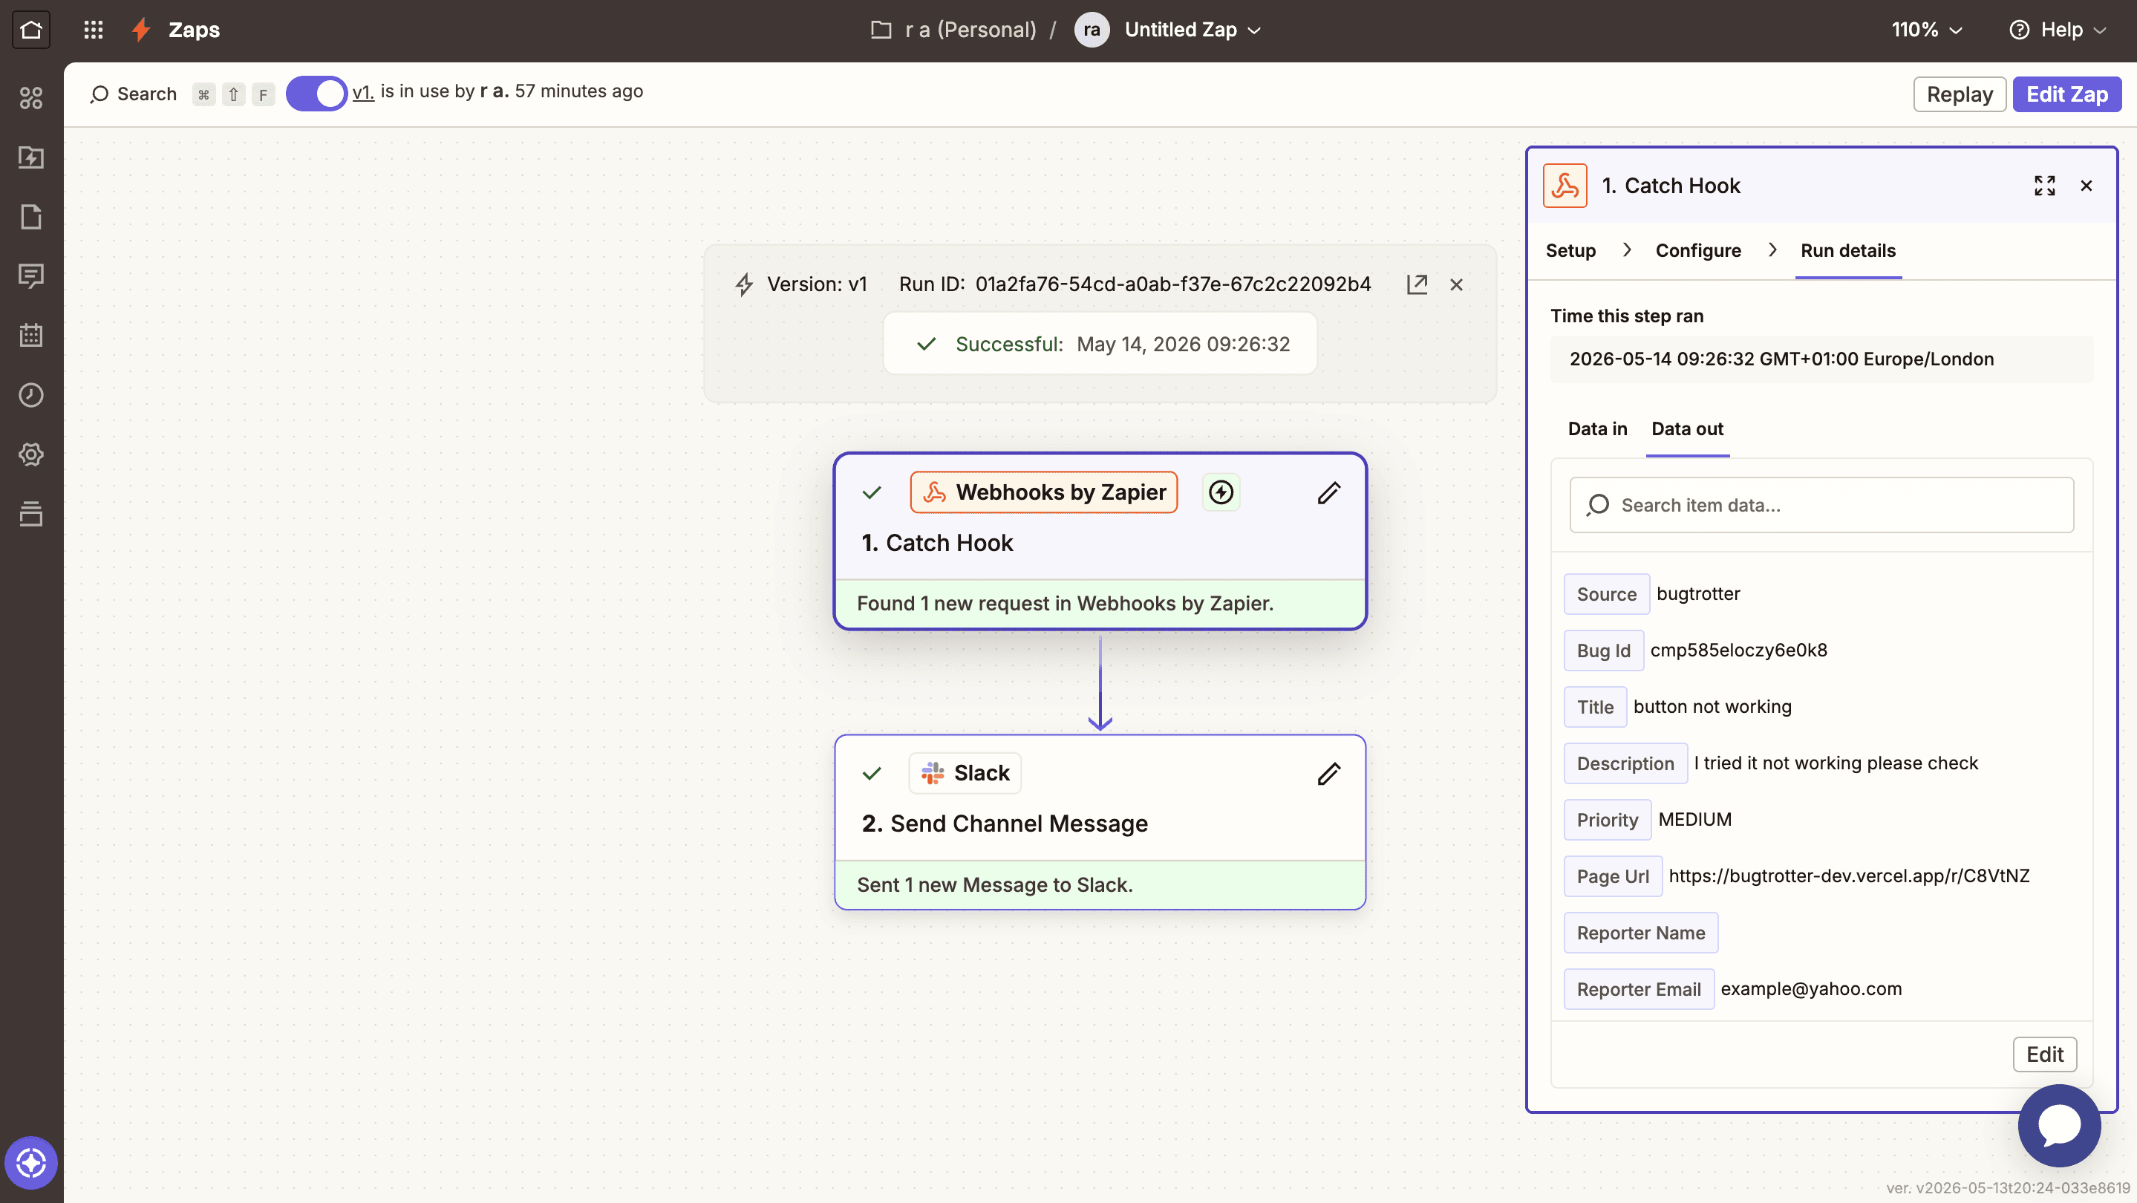Click the Description field label
The image size is (2137, 1203).
point(1625,763)
